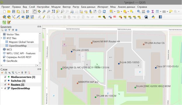This screenshot has width=182, height=105.
Task: Click the green magnifier plugin icon
Action: [x=4, y=22]
